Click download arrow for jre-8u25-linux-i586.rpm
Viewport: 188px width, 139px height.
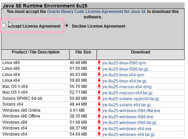point(99,63)
